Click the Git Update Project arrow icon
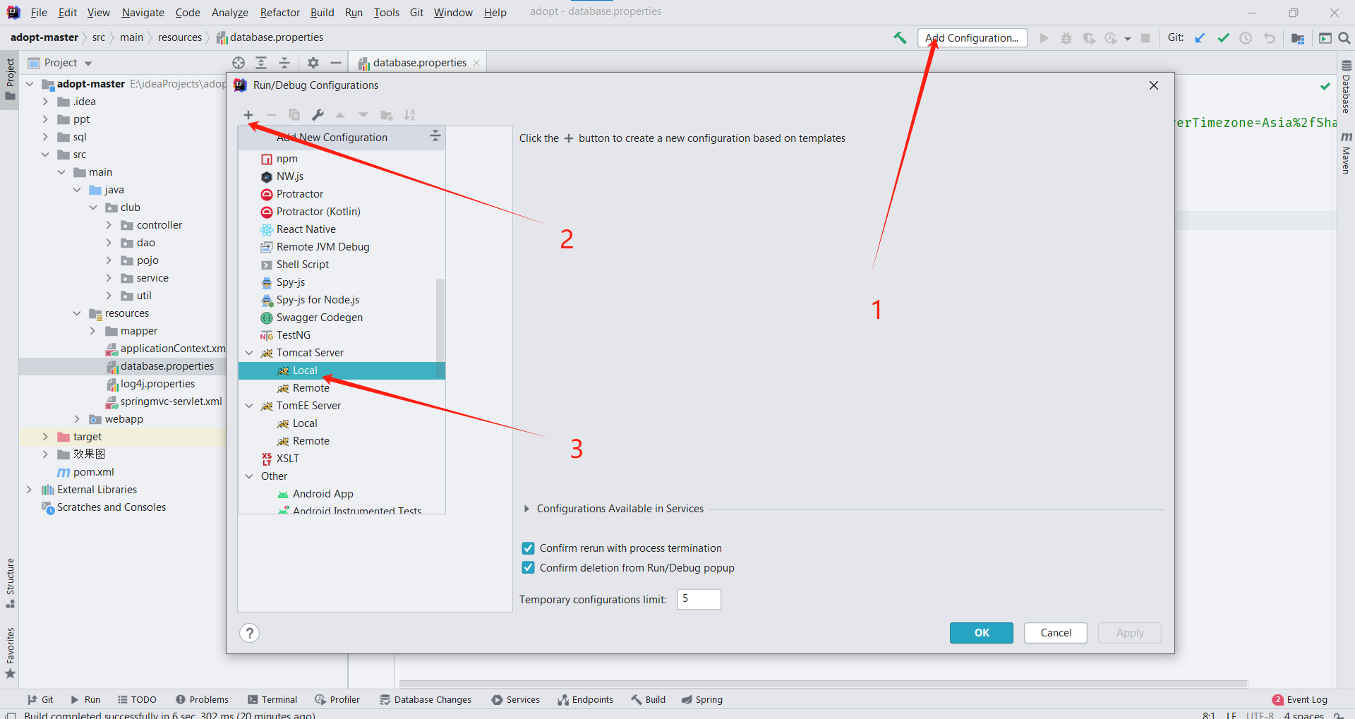The image size is (1355, 719). tap(1200, 38)
